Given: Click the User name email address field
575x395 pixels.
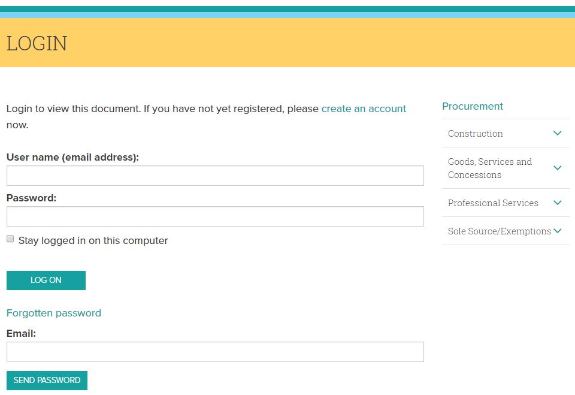Looking at the screenshot, I should pyautogui.click(x=214, y=175).
